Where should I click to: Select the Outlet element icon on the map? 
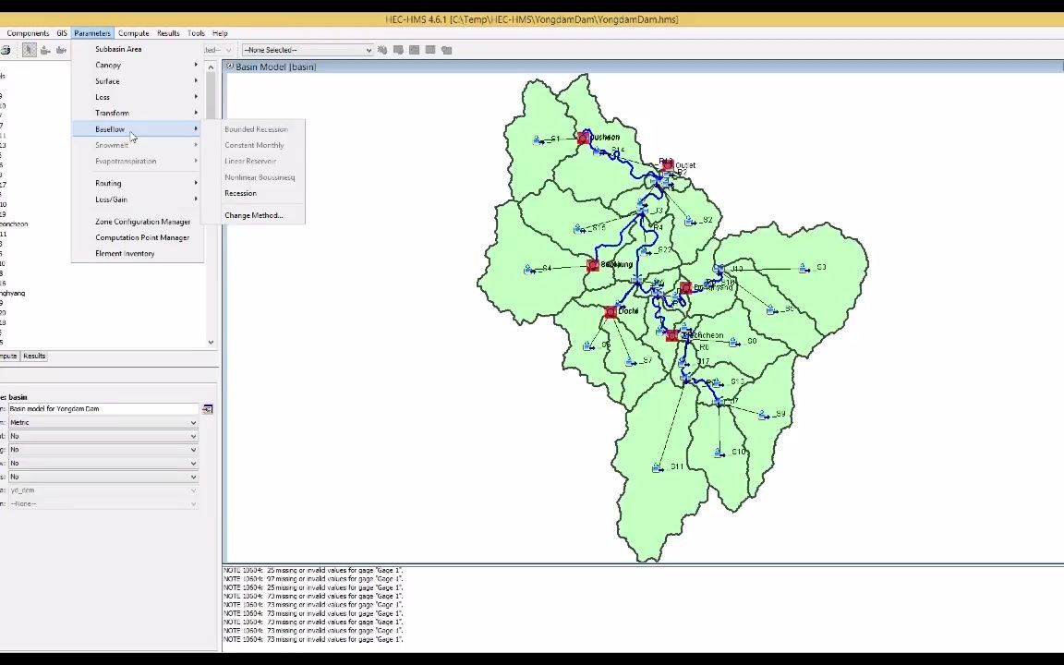667,164
